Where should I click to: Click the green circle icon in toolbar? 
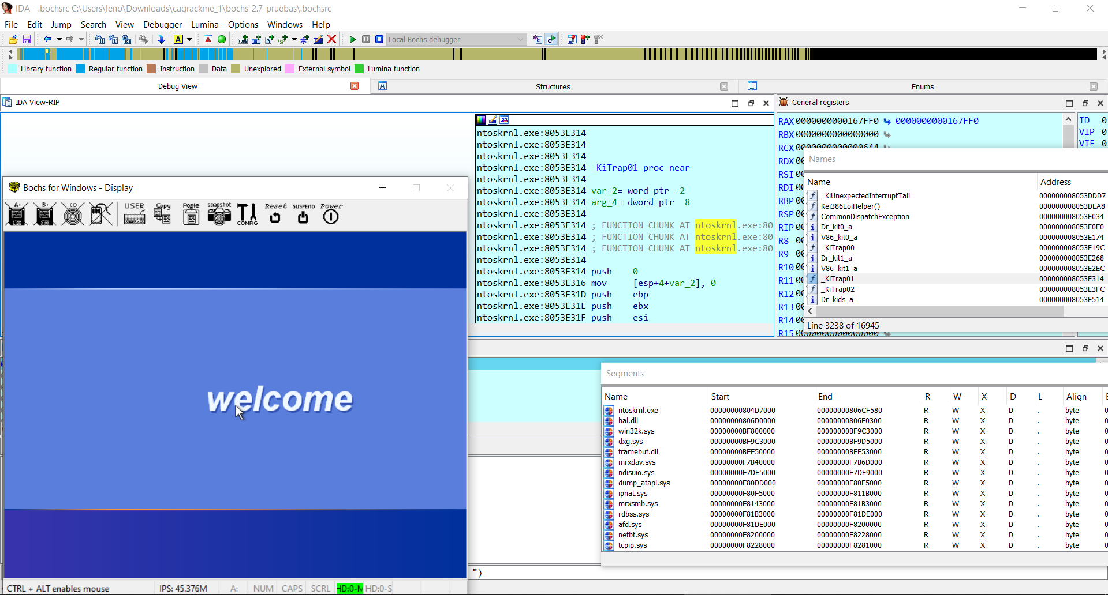pyautogui.click(x=222, y=39)
